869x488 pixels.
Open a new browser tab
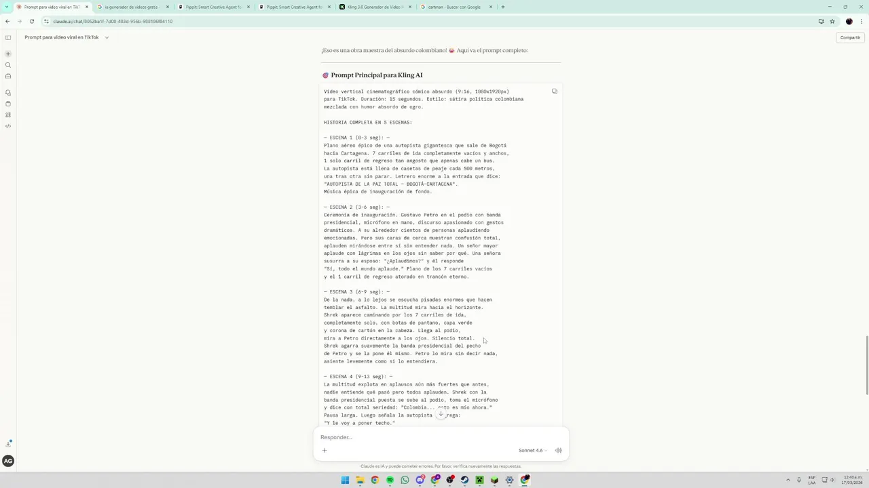pos(503,7)
